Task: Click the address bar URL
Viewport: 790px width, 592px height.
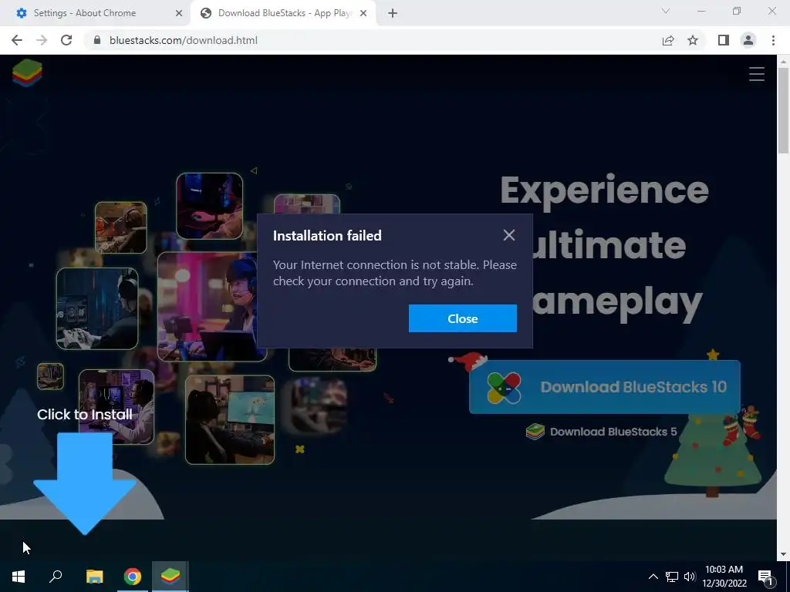Action: (x=184, y=40)
